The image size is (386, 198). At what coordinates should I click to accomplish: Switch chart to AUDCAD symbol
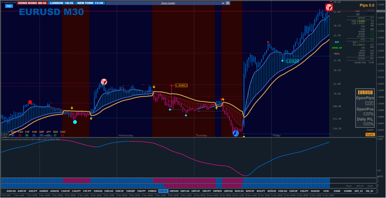coord(11,191)
